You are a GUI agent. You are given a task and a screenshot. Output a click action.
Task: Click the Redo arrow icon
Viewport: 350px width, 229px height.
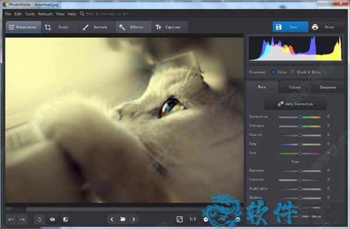(x=22, y=220)
